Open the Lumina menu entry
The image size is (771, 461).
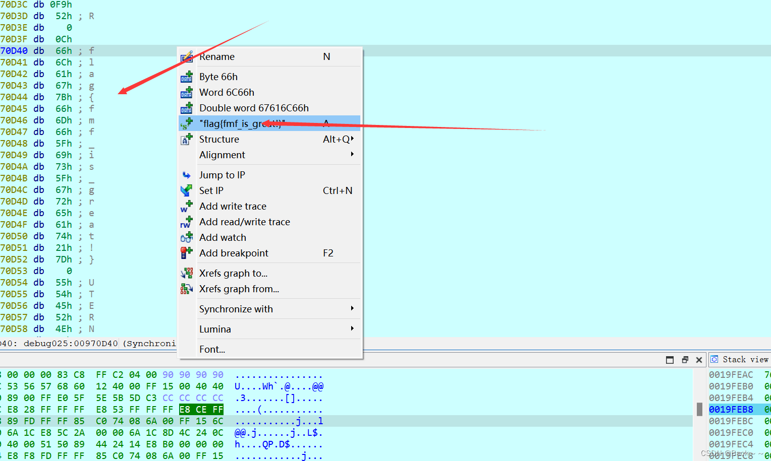[x=270, y=329]
